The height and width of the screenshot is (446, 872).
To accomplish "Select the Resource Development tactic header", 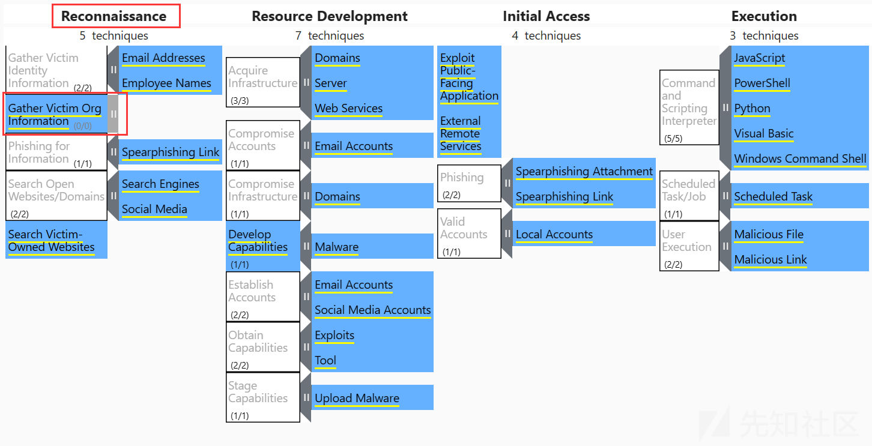I will (x=330, y=16).
